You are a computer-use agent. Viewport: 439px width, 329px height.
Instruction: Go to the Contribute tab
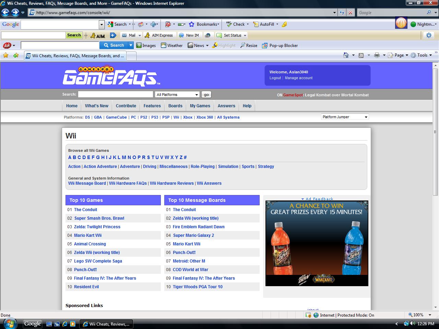126,106
